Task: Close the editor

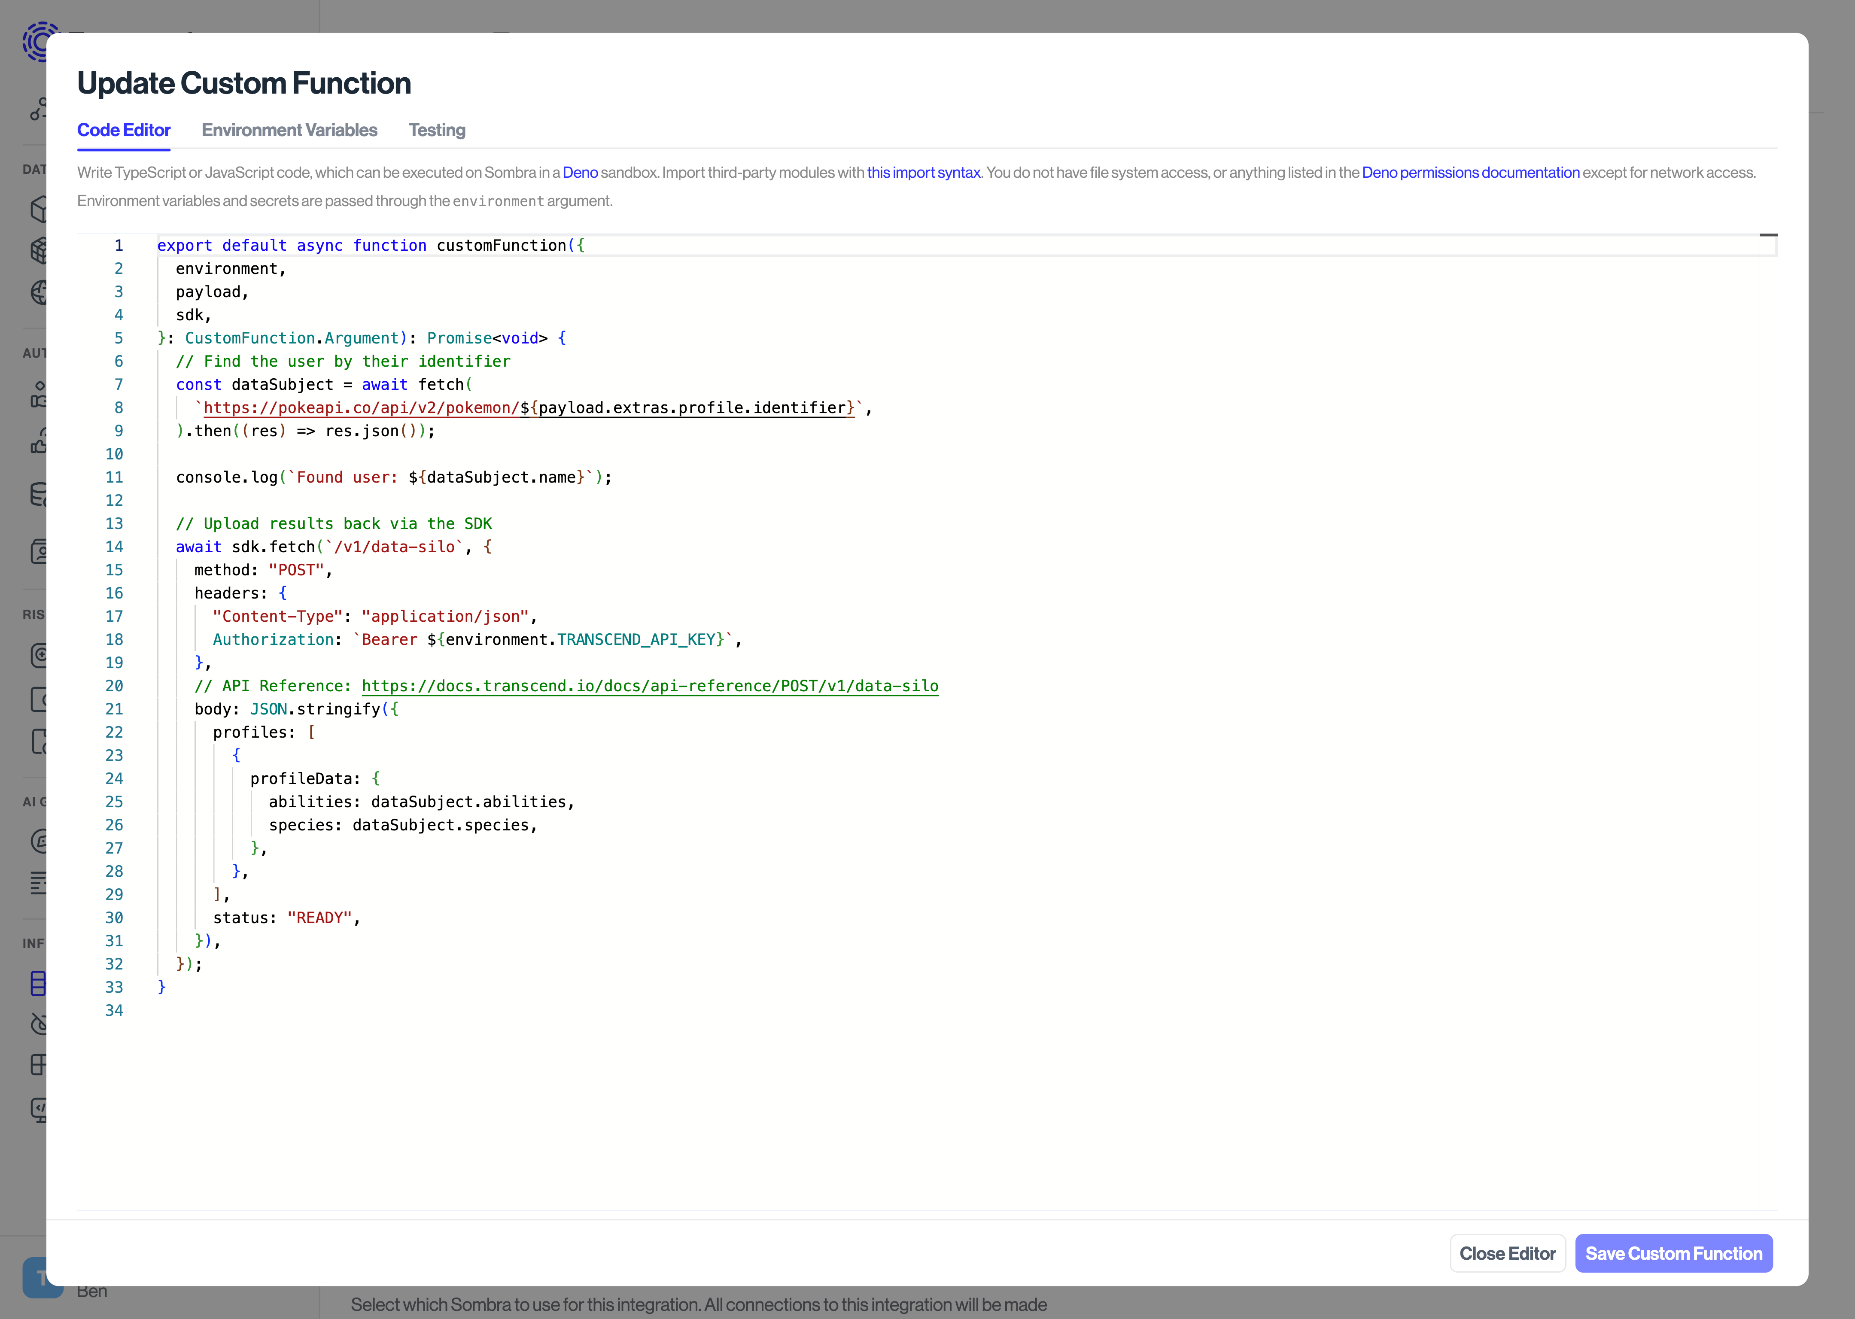Action: pos(1507,1253)
